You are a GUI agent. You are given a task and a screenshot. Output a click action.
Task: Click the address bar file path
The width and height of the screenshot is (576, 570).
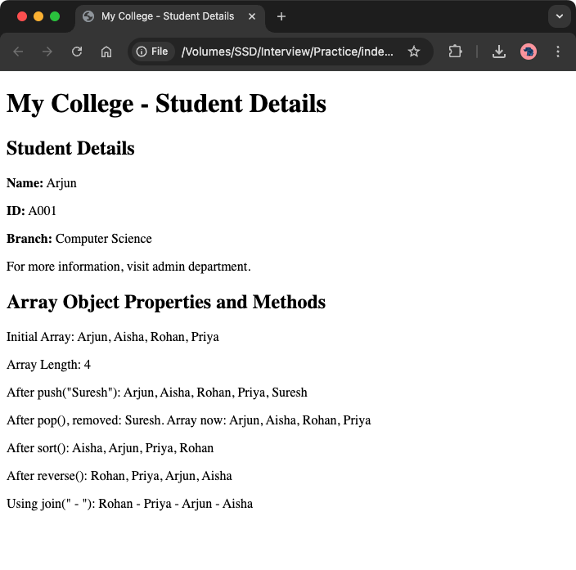coord(286,52)
